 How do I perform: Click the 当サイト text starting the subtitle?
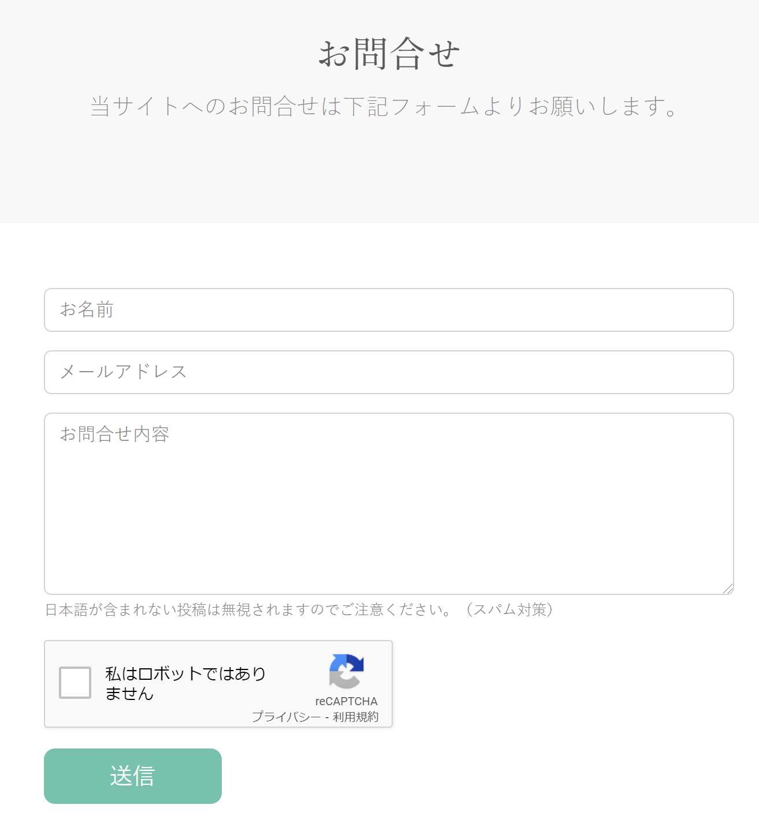coord(124,107)
